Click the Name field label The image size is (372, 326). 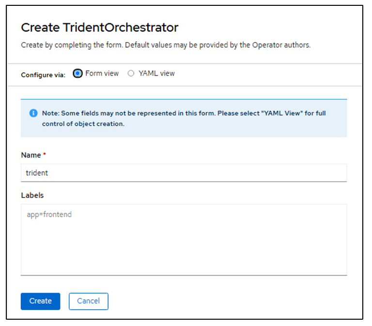pyautogui.click(x=31, y=155)
